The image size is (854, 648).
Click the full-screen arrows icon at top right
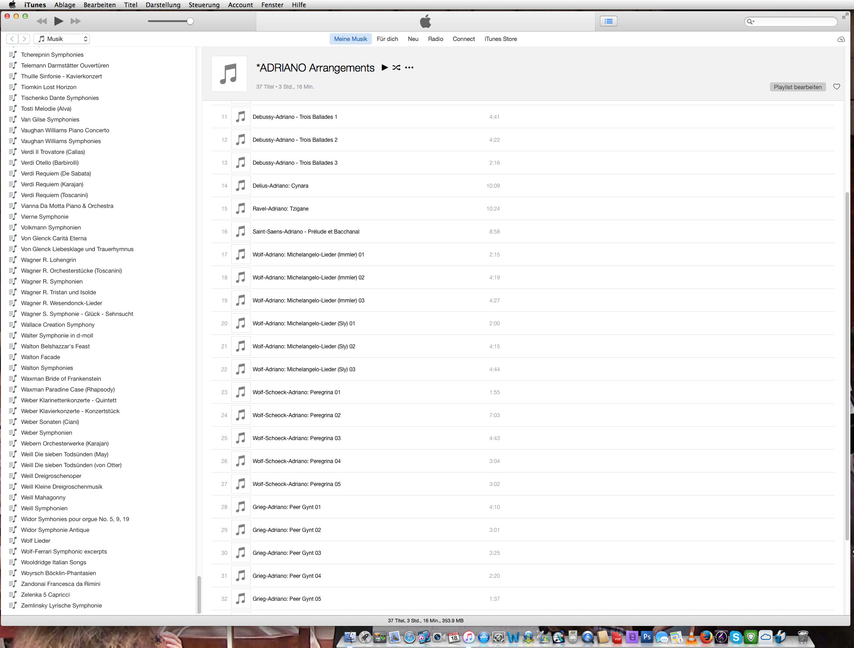[x=845, y=16]
